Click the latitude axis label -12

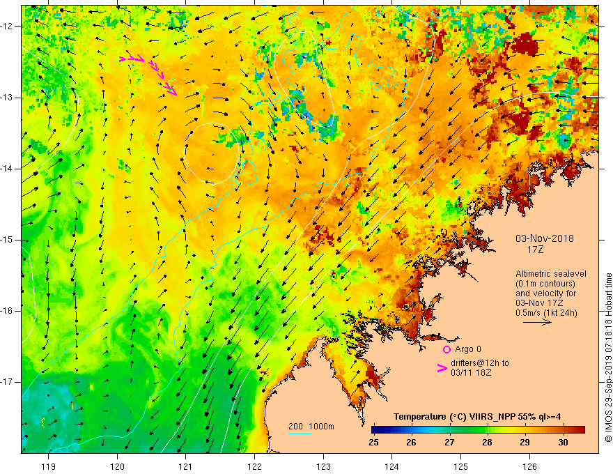click(7, 26)
